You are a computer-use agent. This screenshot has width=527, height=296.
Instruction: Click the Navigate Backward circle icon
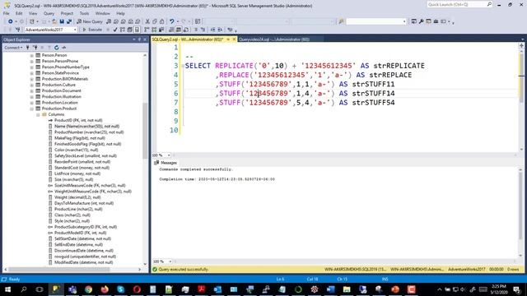[x=11, y=21]
